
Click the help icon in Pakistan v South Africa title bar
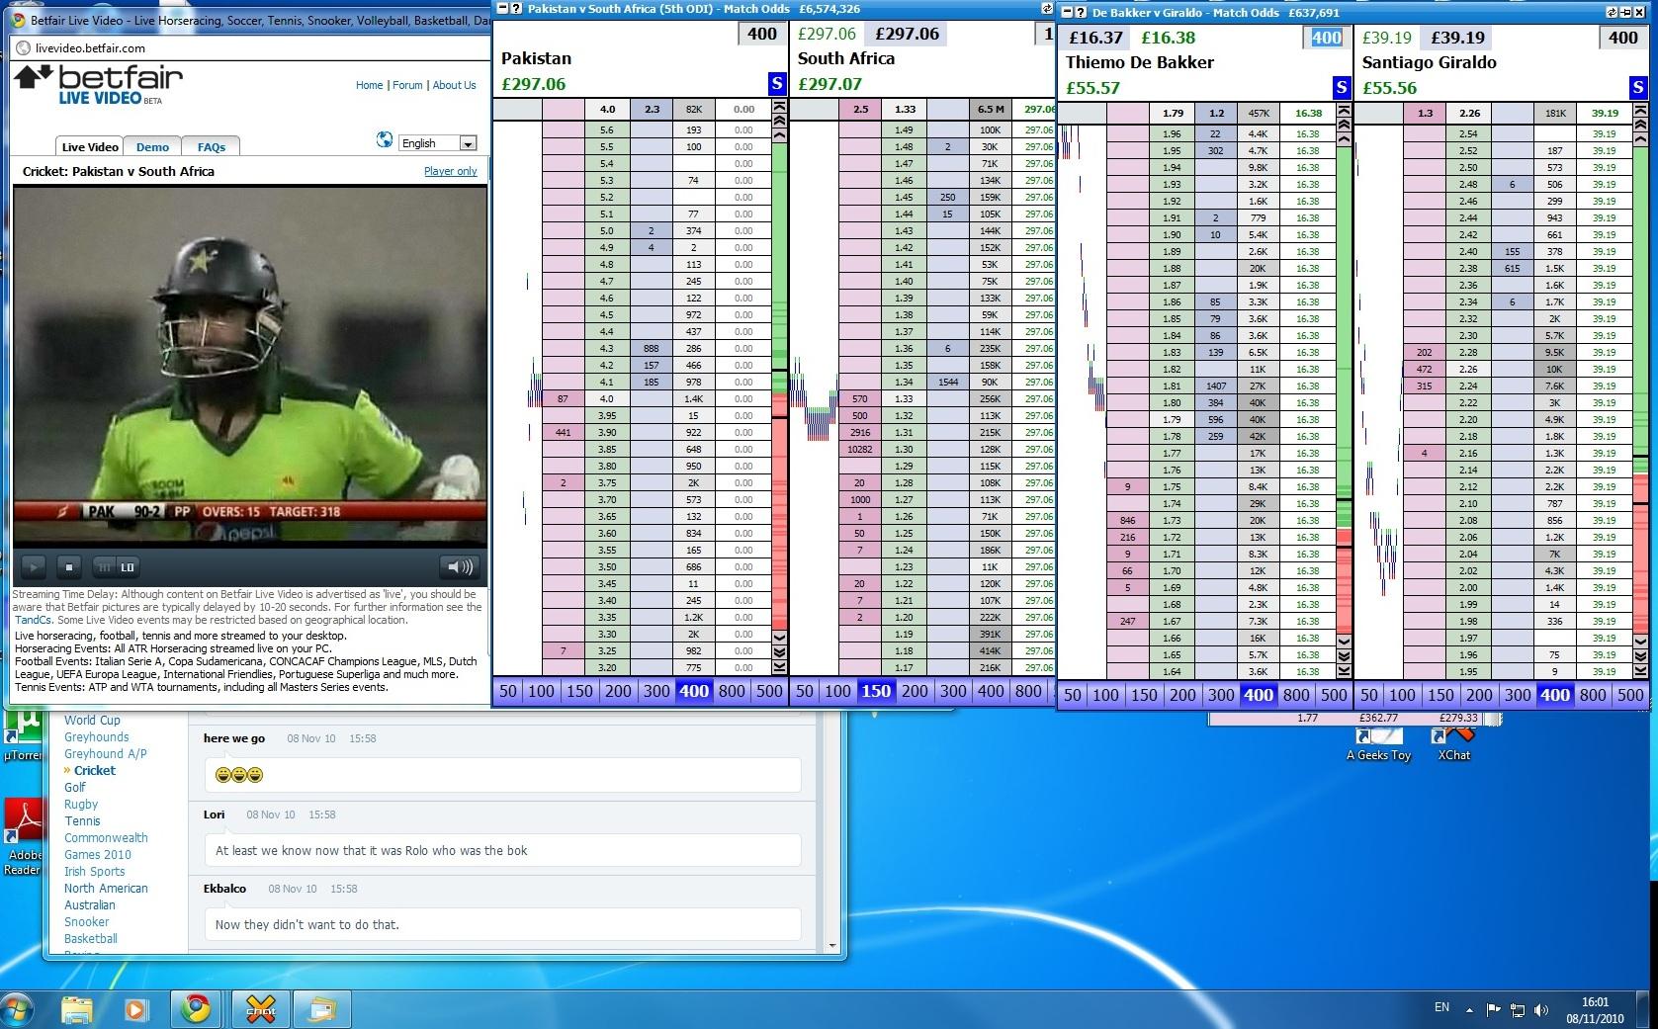515,9
